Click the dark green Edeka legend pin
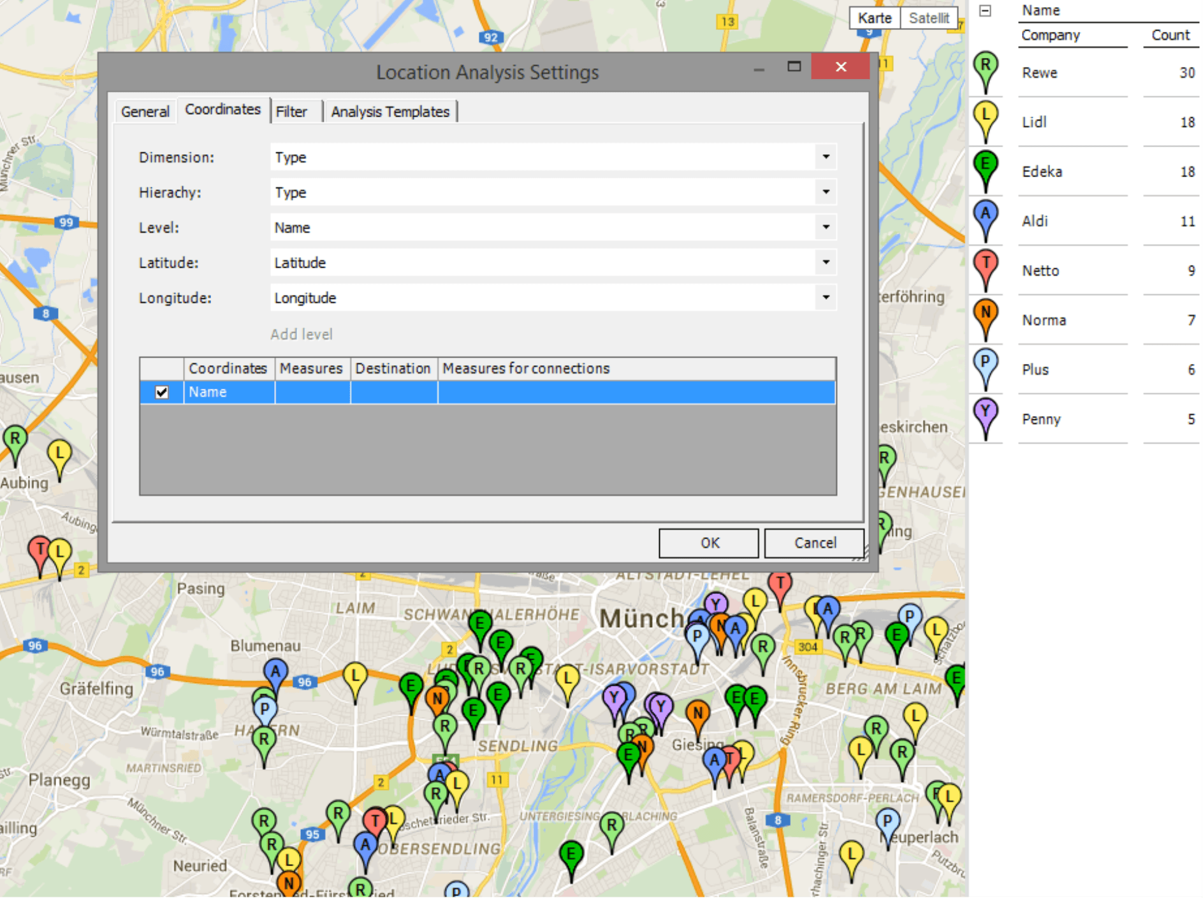Screen dimensions: 1203x898 [x=985, y=166]
